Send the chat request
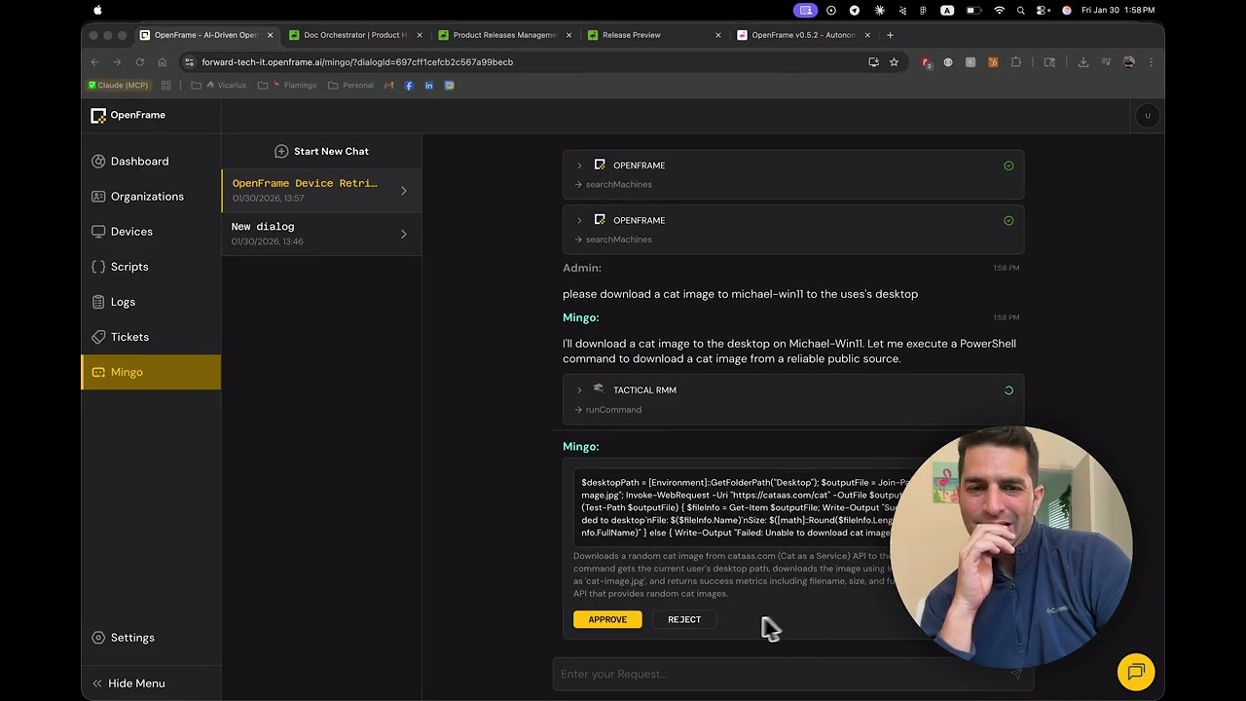The width and height of the screenshot is (1246, 701). 1016,674
